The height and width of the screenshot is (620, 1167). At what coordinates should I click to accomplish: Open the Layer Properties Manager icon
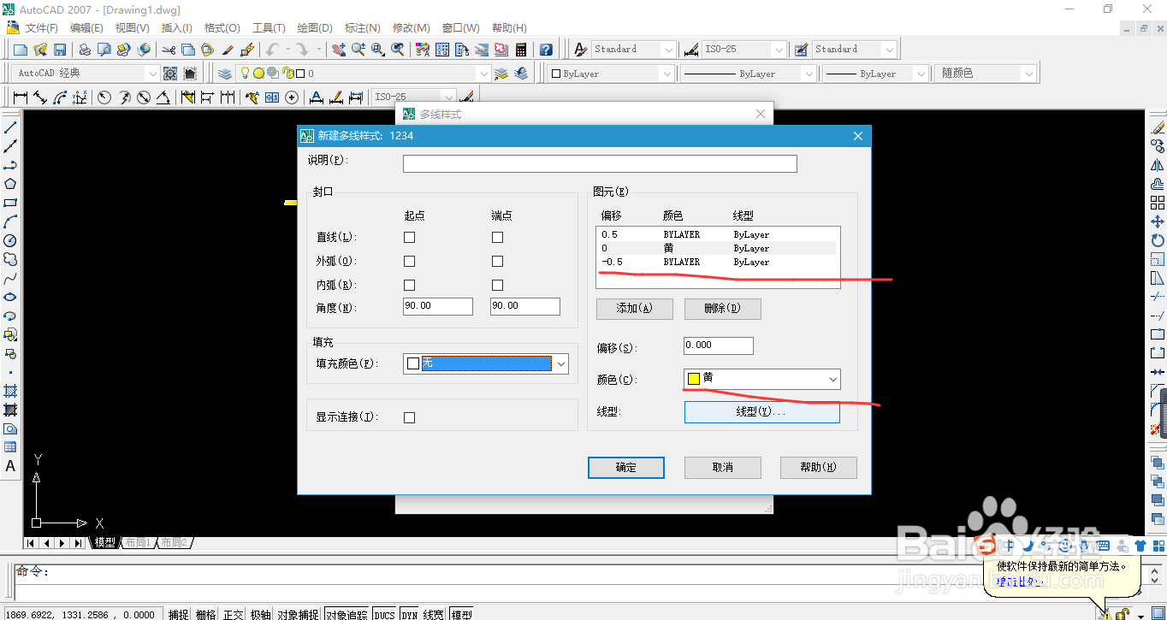(x=225, y=74)
